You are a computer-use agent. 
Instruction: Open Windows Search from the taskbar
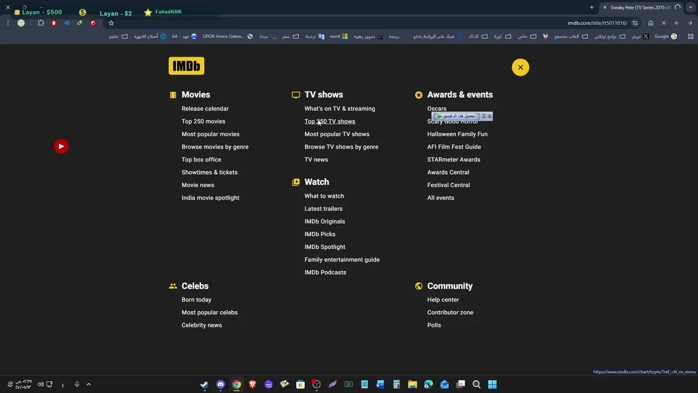click(x=476, y=384)
